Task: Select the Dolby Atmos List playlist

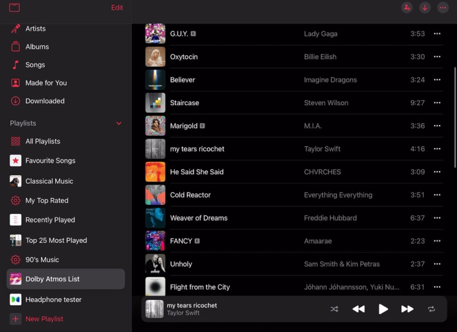Action: [66, 279]
